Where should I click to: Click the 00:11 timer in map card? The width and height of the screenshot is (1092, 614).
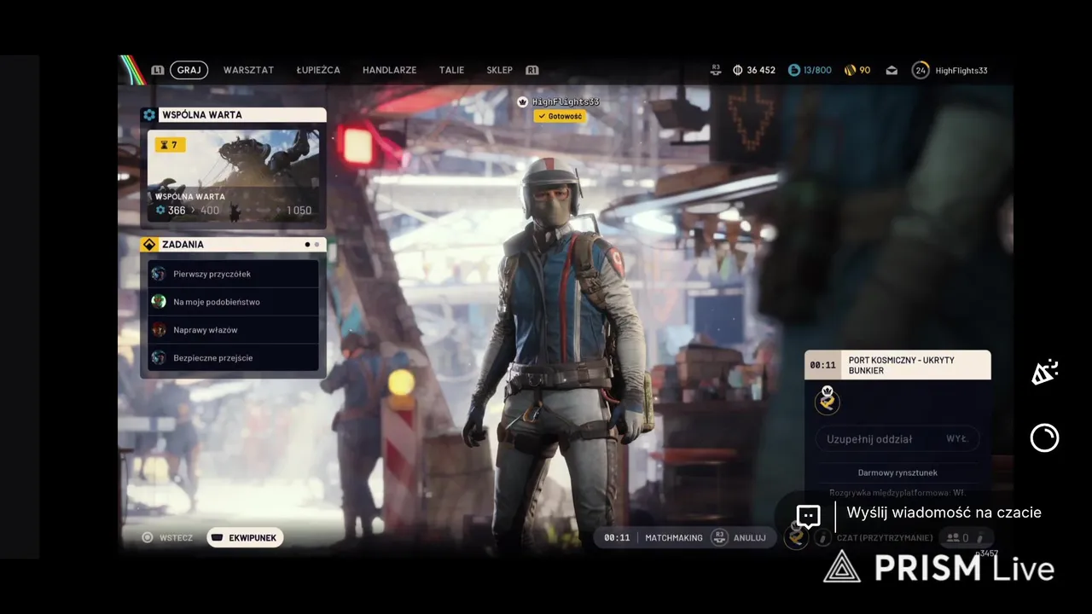pyautogui.click(x=822, y=365)
